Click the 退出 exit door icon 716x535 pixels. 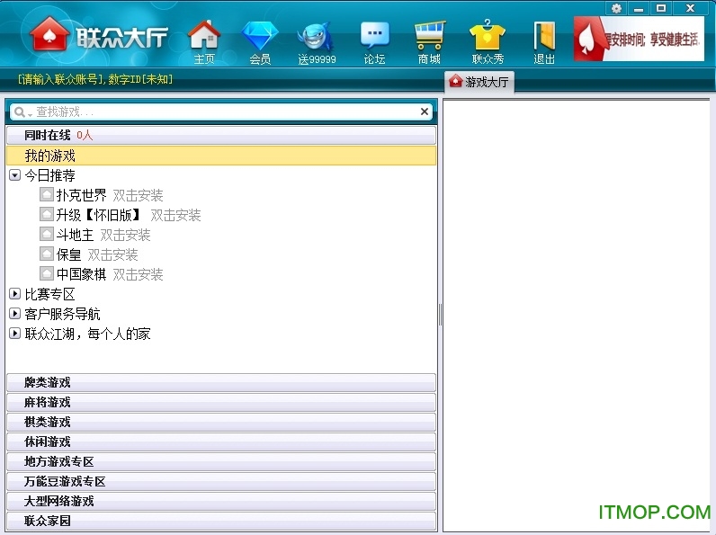544,42
